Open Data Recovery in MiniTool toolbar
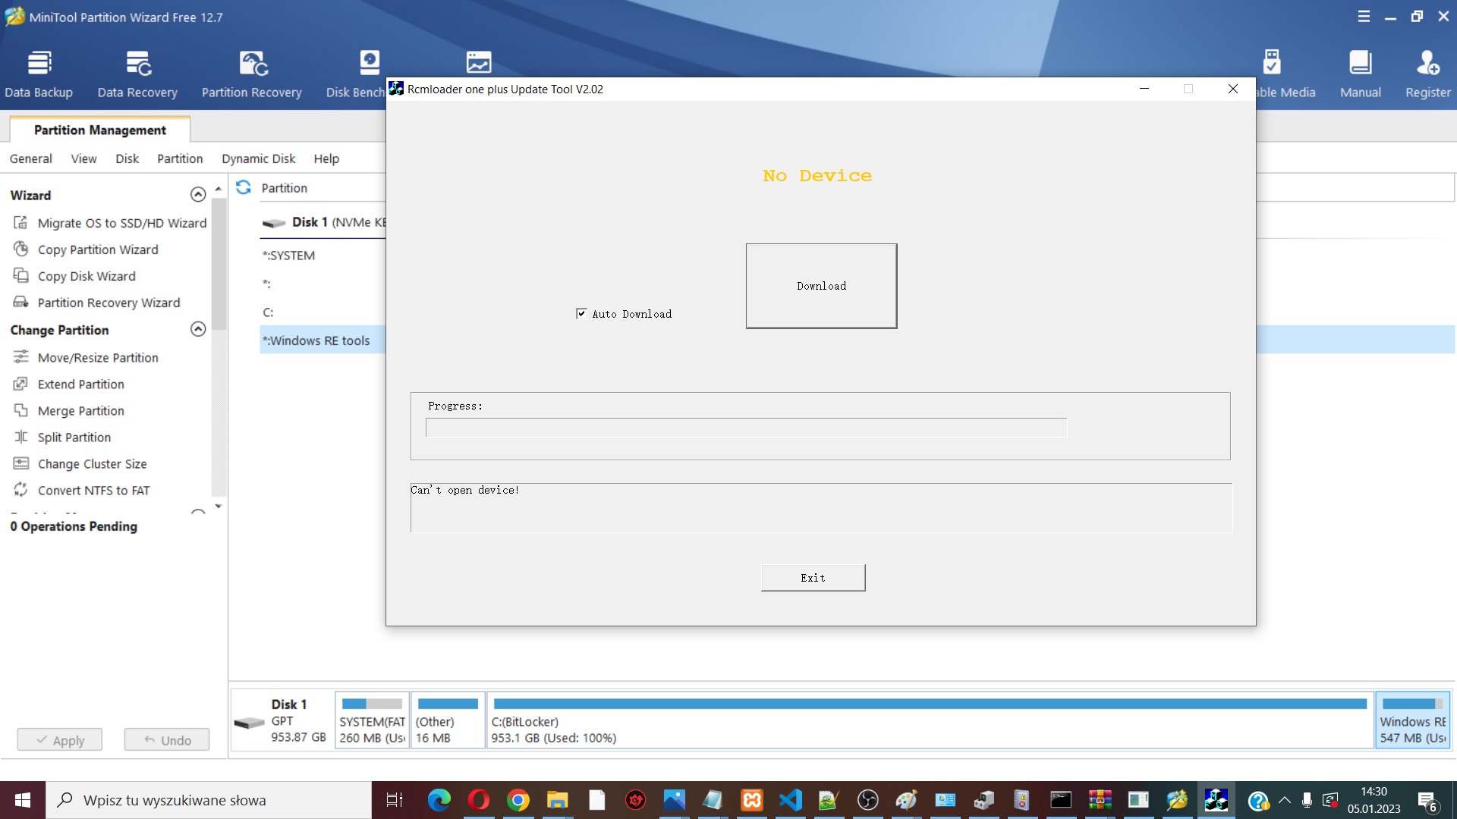1457x819 pixels. (x=137, y=74)
